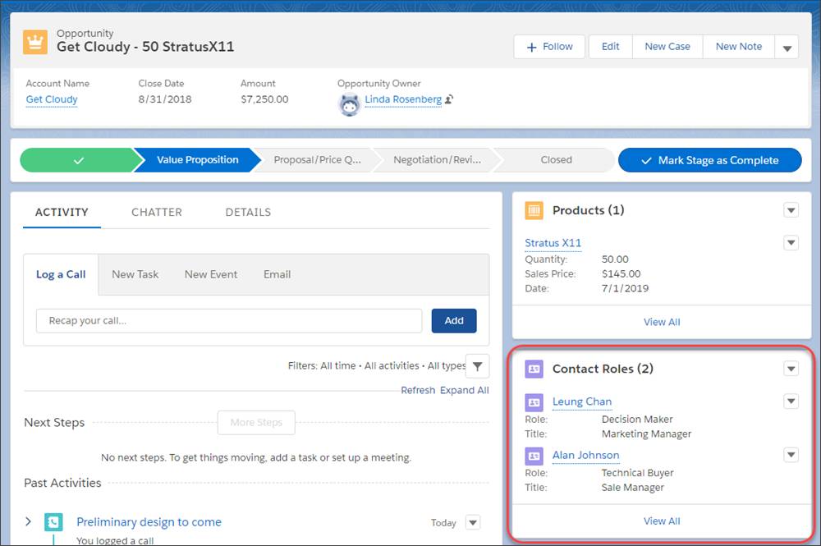Click the Products (1) heading
This screenshot has width=821, height=546.
click(588, 210)
